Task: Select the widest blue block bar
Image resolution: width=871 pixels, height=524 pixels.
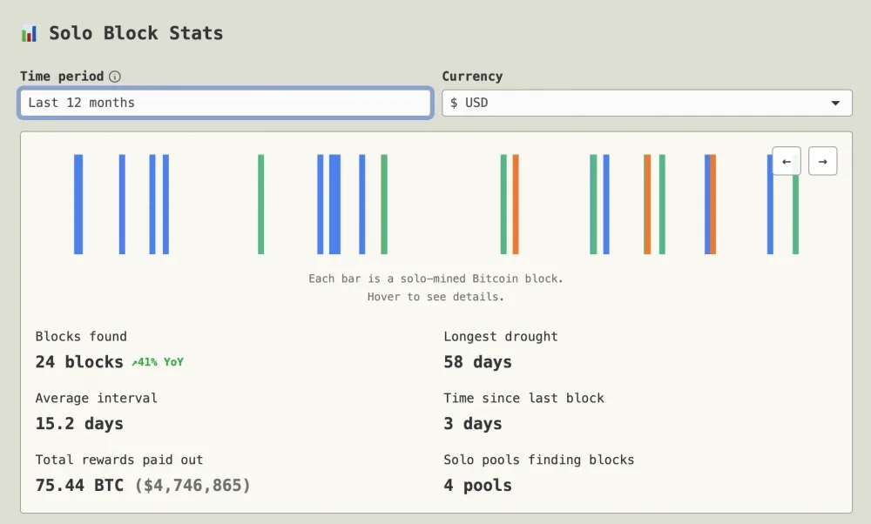Action: click(x=335, y=205)
